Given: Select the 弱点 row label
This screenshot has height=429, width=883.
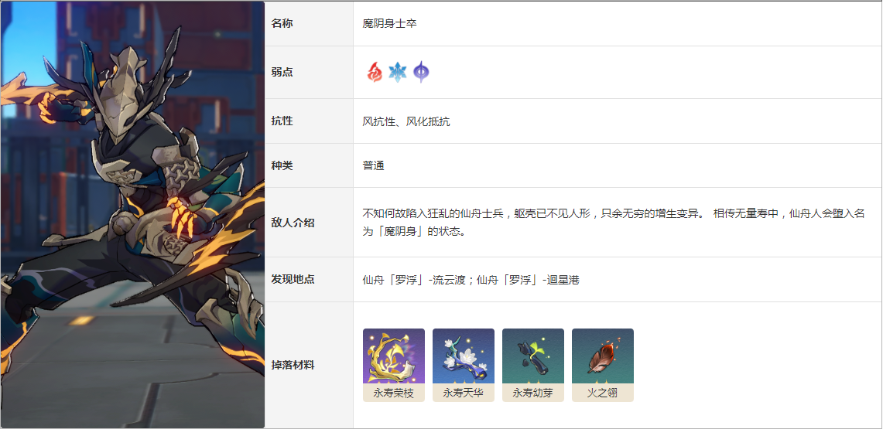Looking at the screenshot, I should [282, 73].
